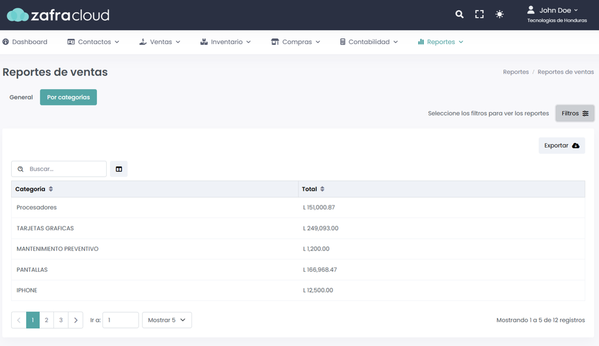
Task: Toggle fullscreen mode icon
Action: [x=479, y=14]
